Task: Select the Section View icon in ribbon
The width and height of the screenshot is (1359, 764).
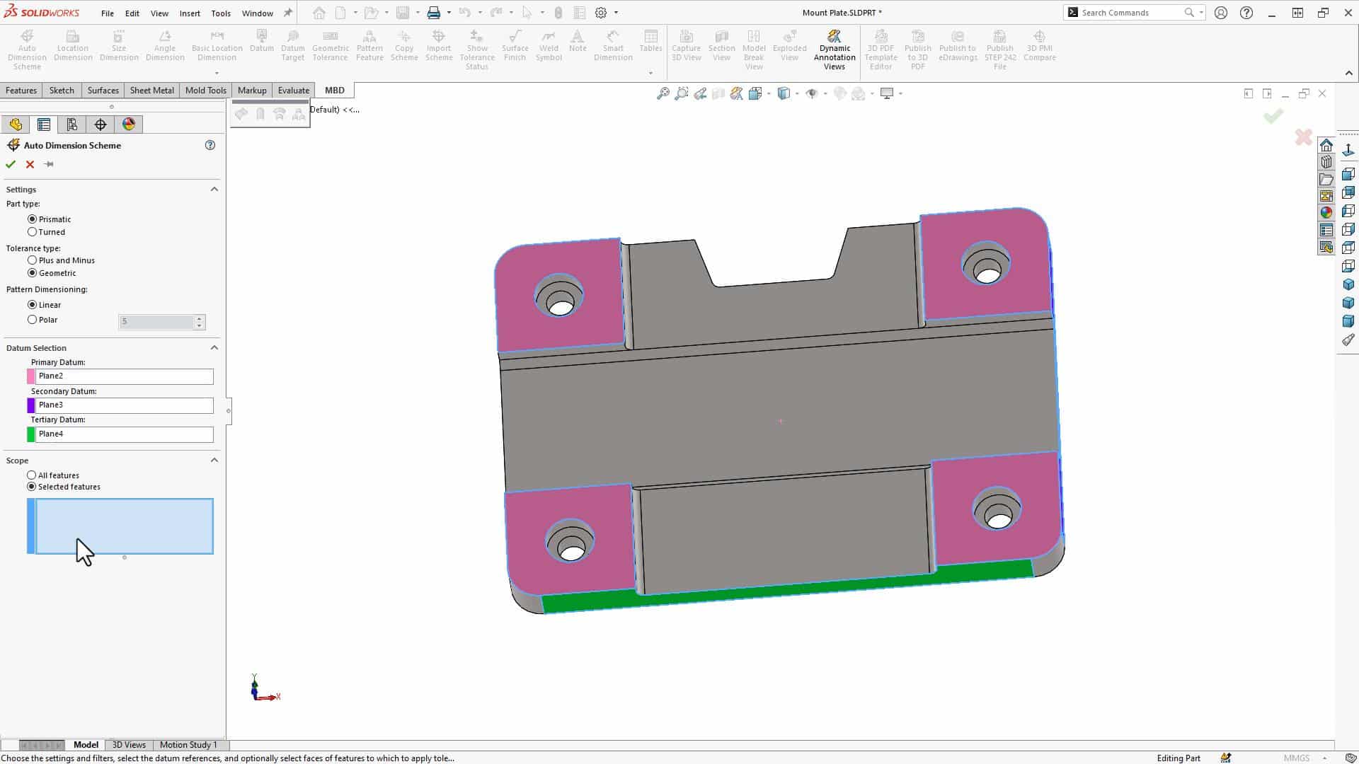Action: click(x=721, y=44)
